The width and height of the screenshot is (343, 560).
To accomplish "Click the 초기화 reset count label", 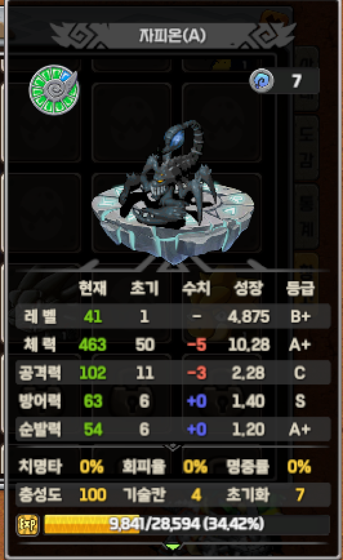I will pos(248,495).
